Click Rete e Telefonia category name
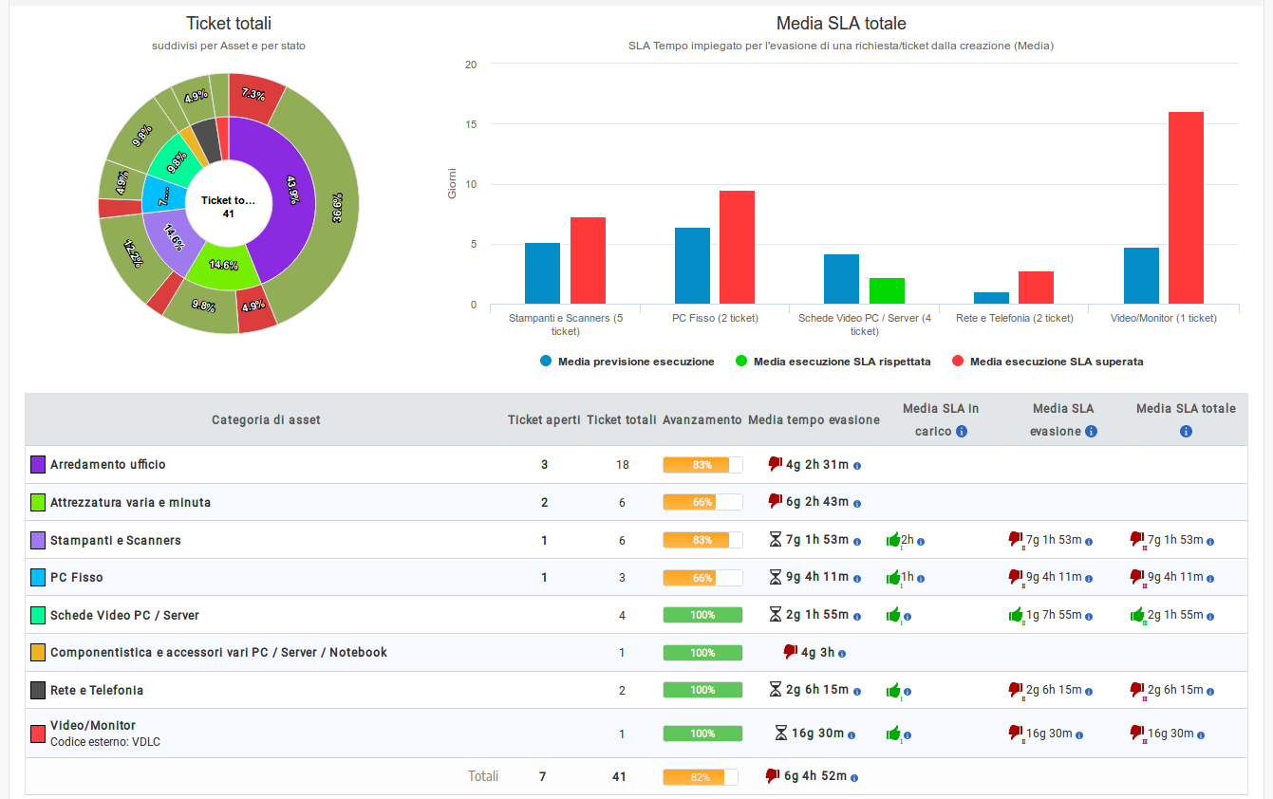 point(97,690)
